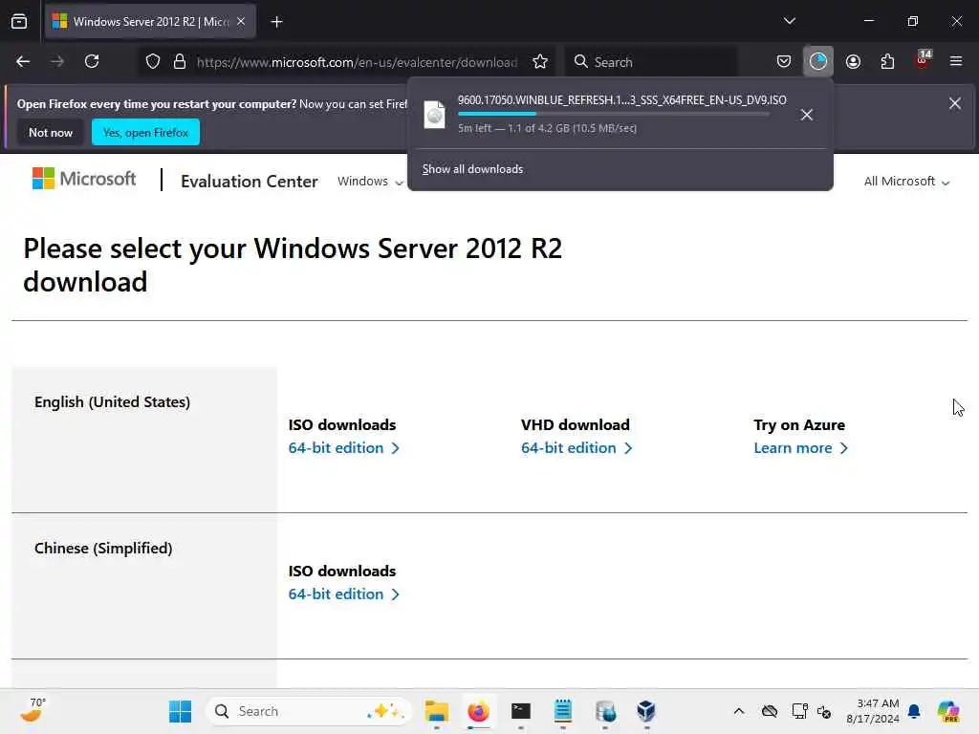Open the list all tabs dropdown

[789, 21]
